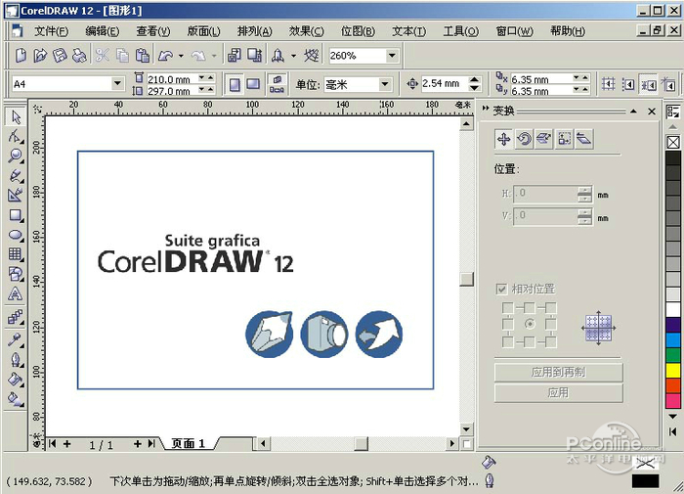Expand the Undo history dropdown arrow
This screenshot has height=494, width=684.
pyautogui.click(x=181, y=56)
